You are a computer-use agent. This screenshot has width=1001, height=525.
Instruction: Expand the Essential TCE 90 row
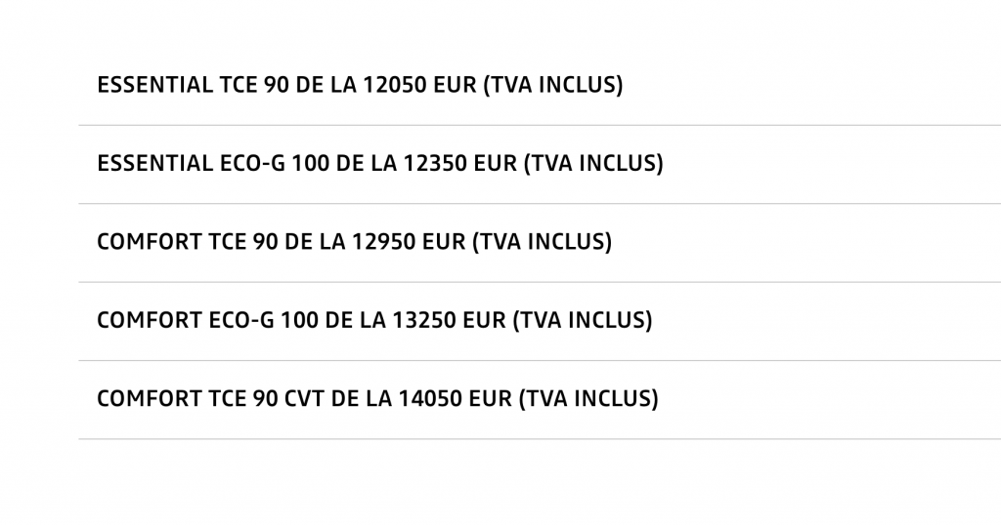(x=360, y=85)
